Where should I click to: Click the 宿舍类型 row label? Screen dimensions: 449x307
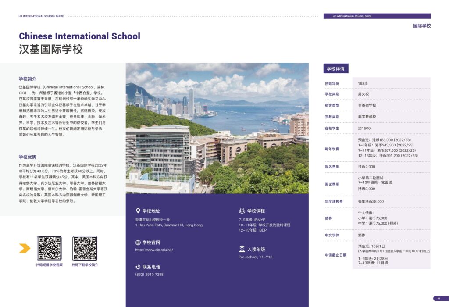tap(332, 105)
